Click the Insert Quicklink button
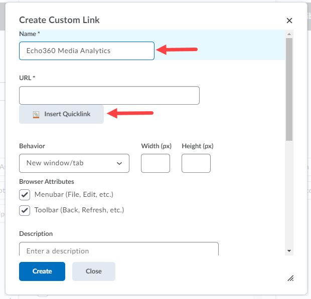This screenshot has height=299, width=311. (x=61, y=114)
